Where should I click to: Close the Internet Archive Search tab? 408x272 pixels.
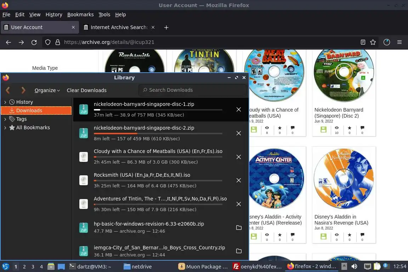[x=153, y=27]
